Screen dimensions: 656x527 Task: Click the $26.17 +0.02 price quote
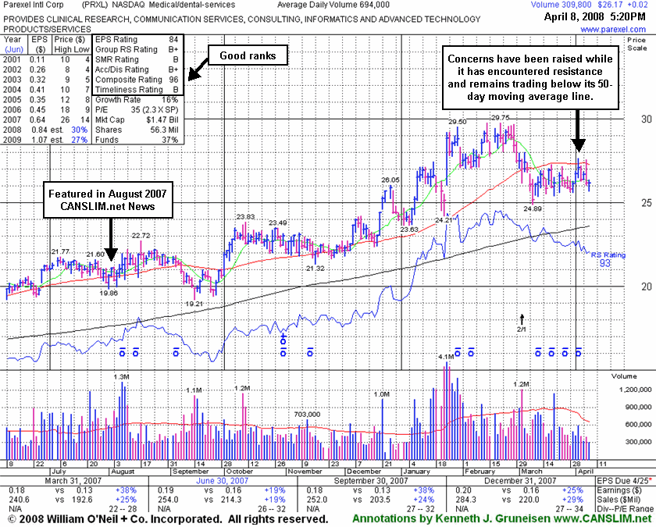coord(622,5)
